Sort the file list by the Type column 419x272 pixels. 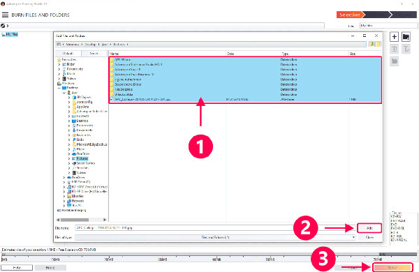(x=314, y=54)
